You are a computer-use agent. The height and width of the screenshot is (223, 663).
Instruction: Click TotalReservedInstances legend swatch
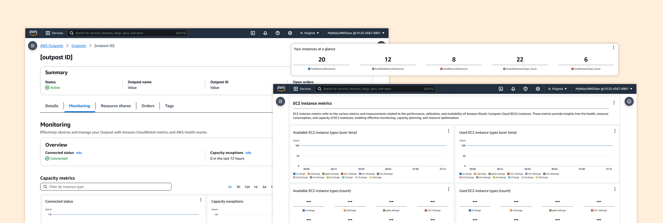(309, 69)
